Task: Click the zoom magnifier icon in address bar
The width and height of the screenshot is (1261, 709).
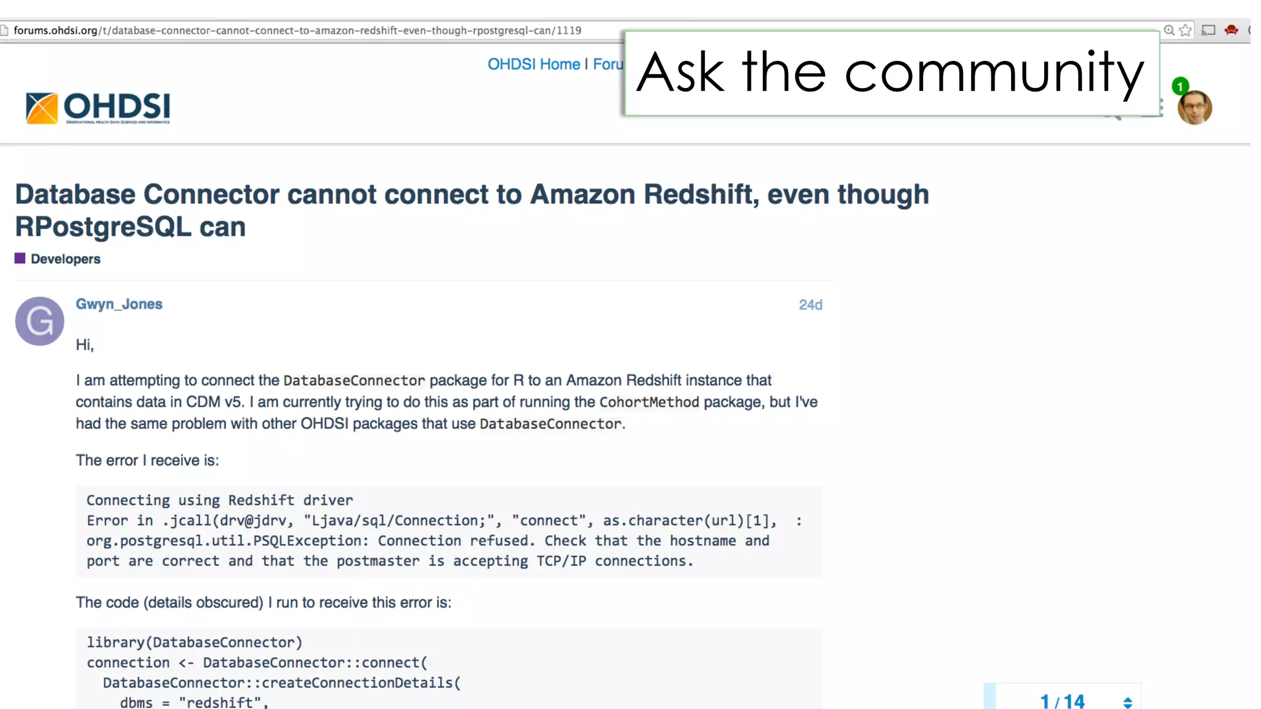Action: [1169, 30]
